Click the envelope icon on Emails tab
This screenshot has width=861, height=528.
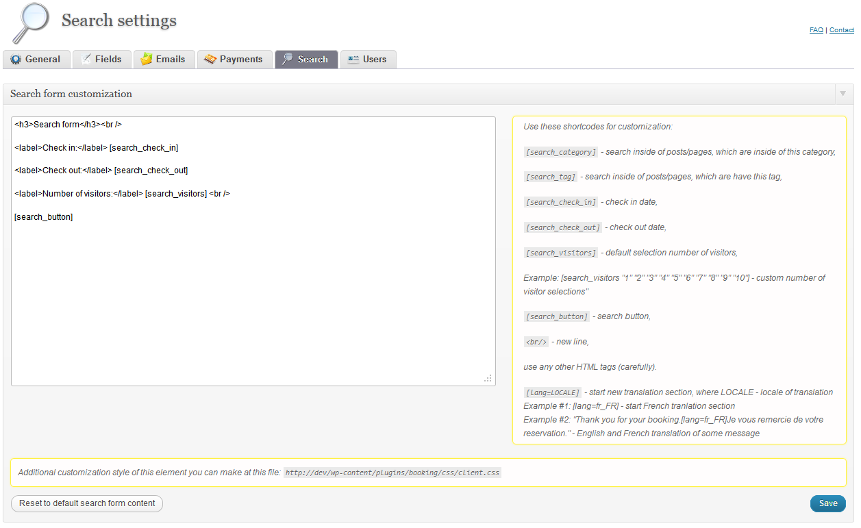(146, 60)
